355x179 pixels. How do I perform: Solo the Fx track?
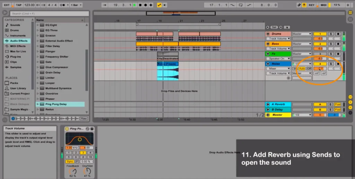point(331,54)
